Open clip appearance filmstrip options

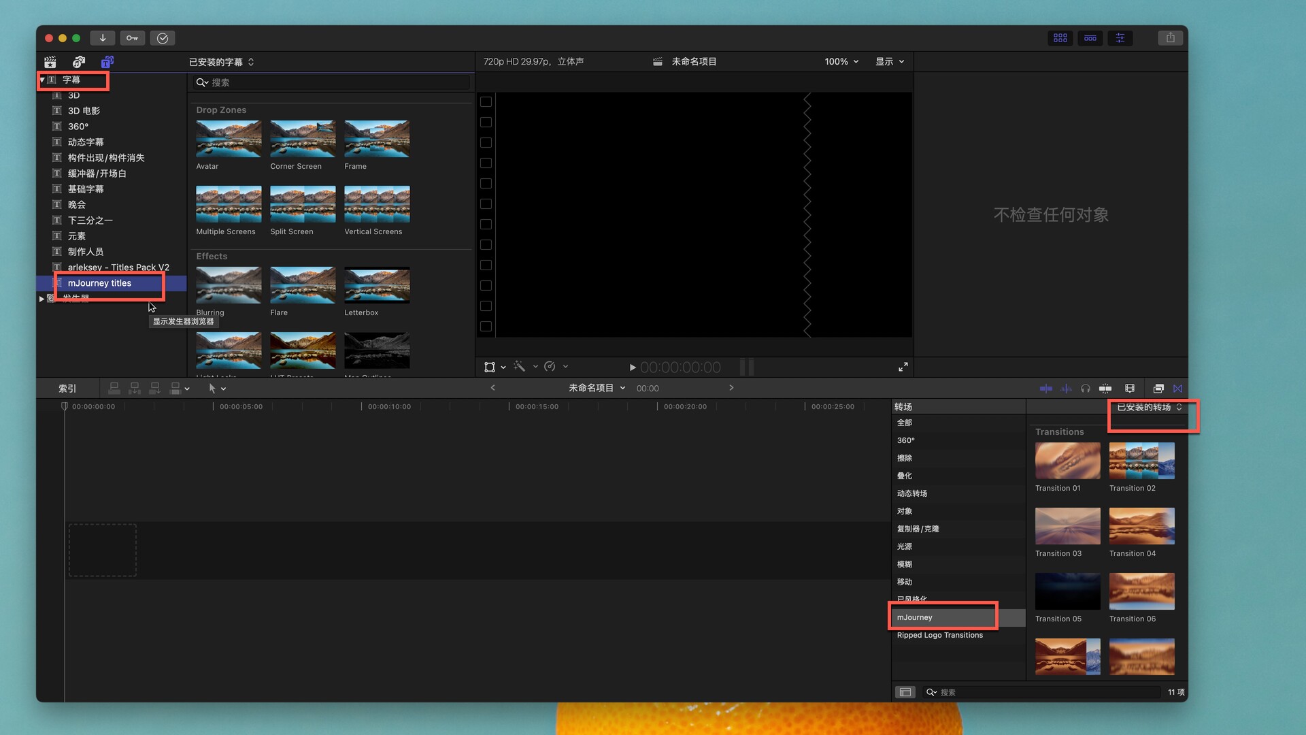[1130, 389]
